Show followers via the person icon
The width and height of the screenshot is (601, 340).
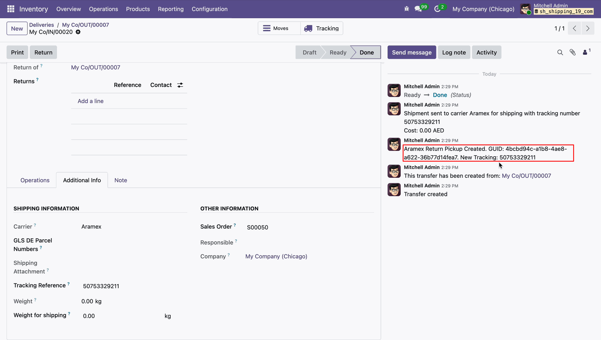(585, 52)
